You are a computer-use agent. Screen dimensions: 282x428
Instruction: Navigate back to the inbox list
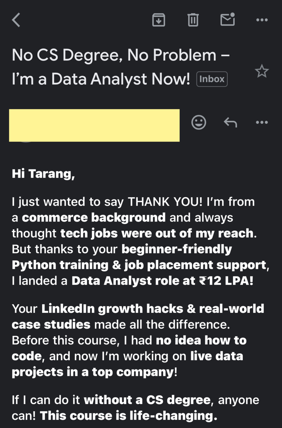tap(16, 20)
